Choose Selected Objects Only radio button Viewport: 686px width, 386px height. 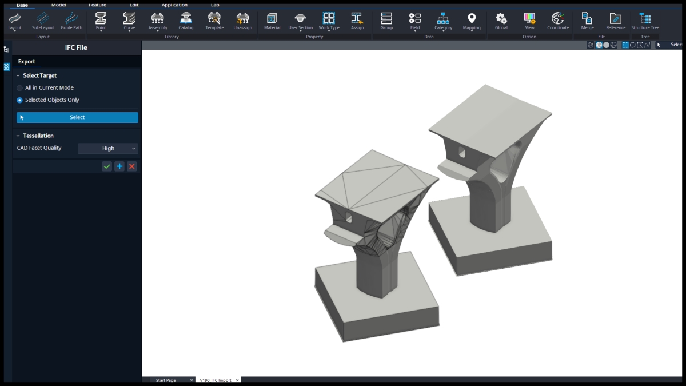click(x=20, y=100)
